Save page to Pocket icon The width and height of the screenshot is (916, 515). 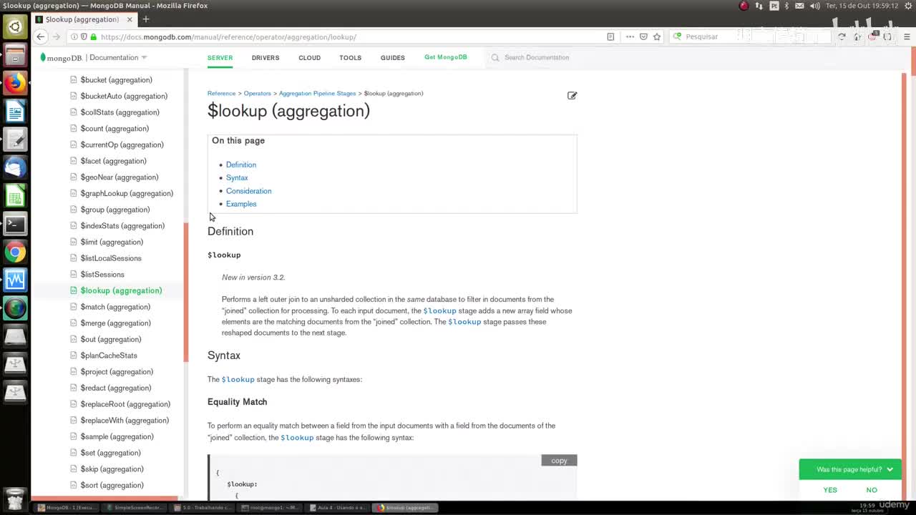643,36
